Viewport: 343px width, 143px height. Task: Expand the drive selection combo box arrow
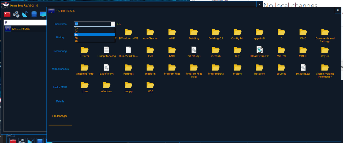[x=113, y=24]
